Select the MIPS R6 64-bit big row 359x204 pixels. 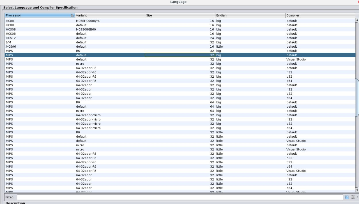pos(112,102)
